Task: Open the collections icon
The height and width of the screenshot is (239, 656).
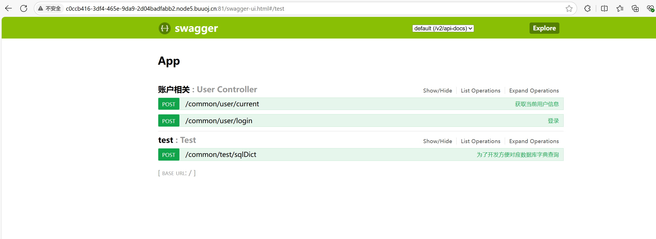Action: pos(635,8)
